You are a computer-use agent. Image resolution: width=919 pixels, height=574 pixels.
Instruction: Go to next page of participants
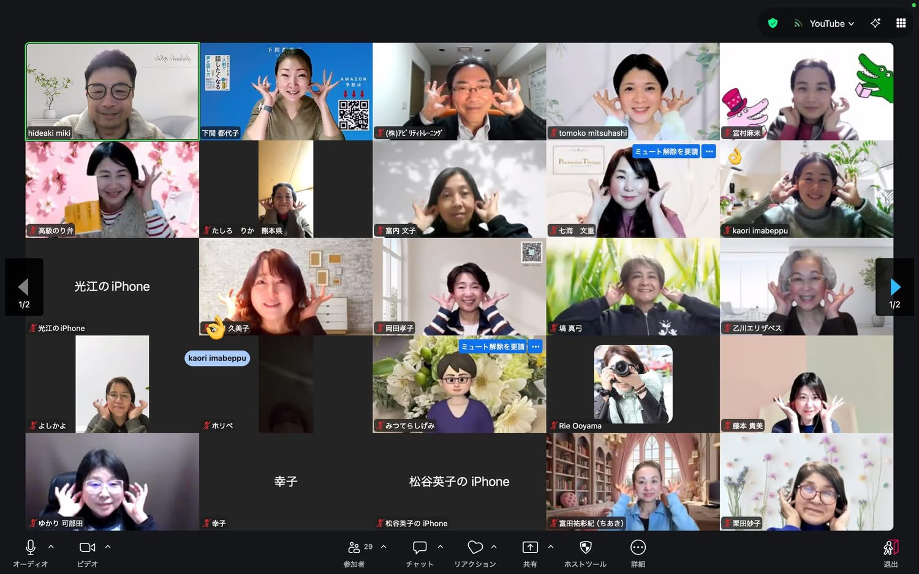click(x=894, y=287)
